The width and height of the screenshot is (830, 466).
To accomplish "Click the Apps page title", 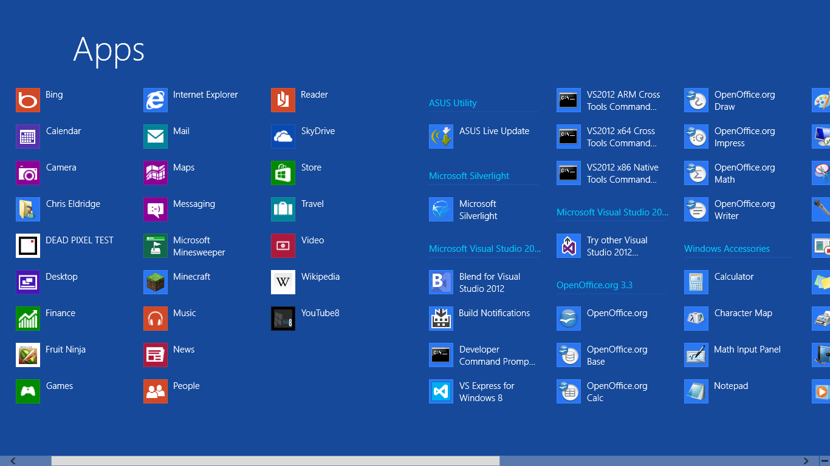I will tap(109, 50).
